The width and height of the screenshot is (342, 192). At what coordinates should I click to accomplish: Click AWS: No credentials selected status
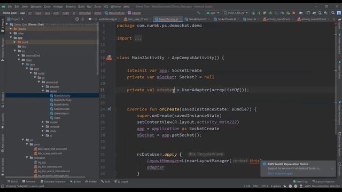322,186
